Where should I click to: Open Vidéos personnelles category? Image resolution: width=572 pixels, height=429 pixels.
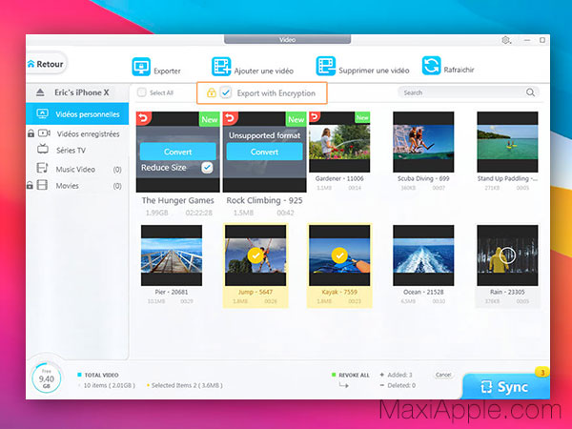(x=77, y=113)
